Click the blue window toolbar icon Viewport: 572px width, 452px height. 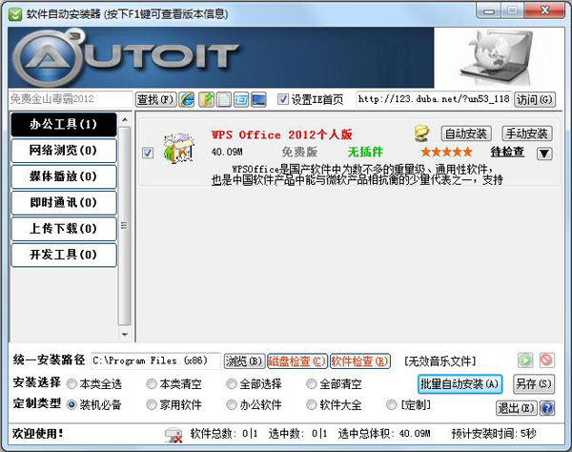[241, 99]
